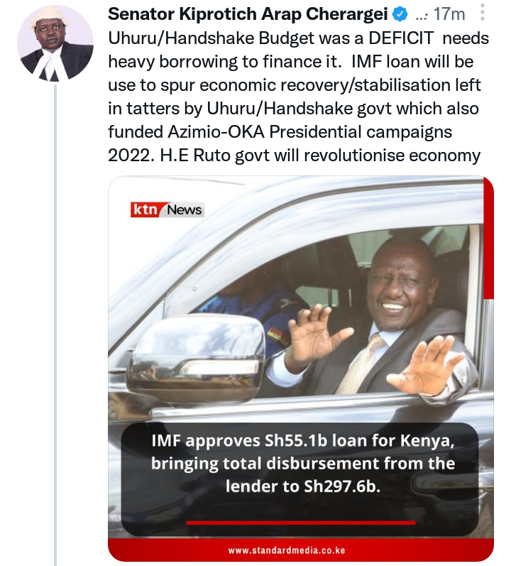Click the News label beside ktn logo
The width and height of the screenshot is (511, 566).
click(x=185, y=209)
